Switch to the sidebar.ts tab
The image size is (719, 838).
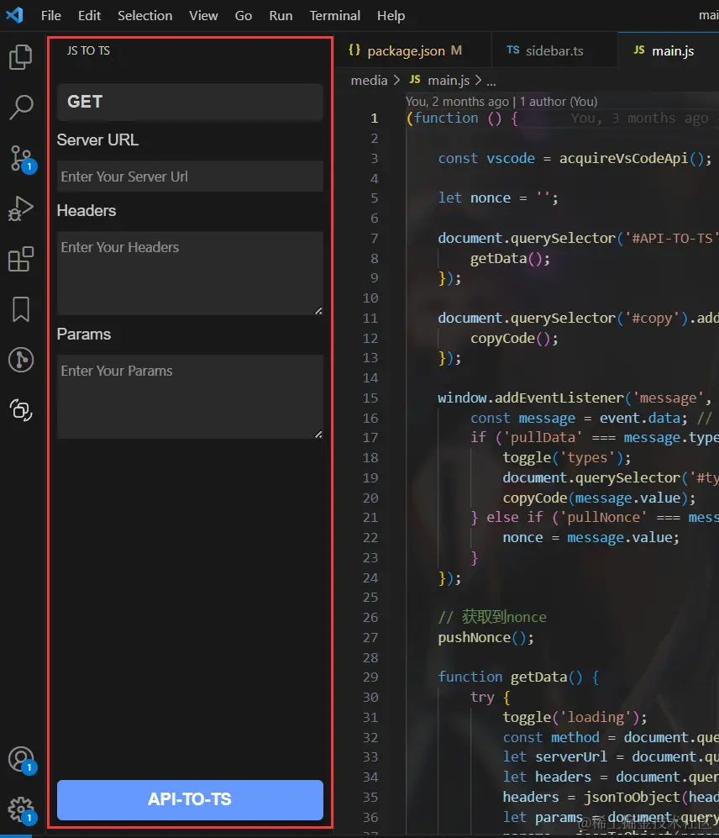coord(554,50)
